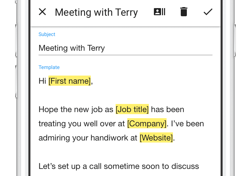The image size is (251, 176).
Task: Edit the Subject field text
Action: click(72, 48)
